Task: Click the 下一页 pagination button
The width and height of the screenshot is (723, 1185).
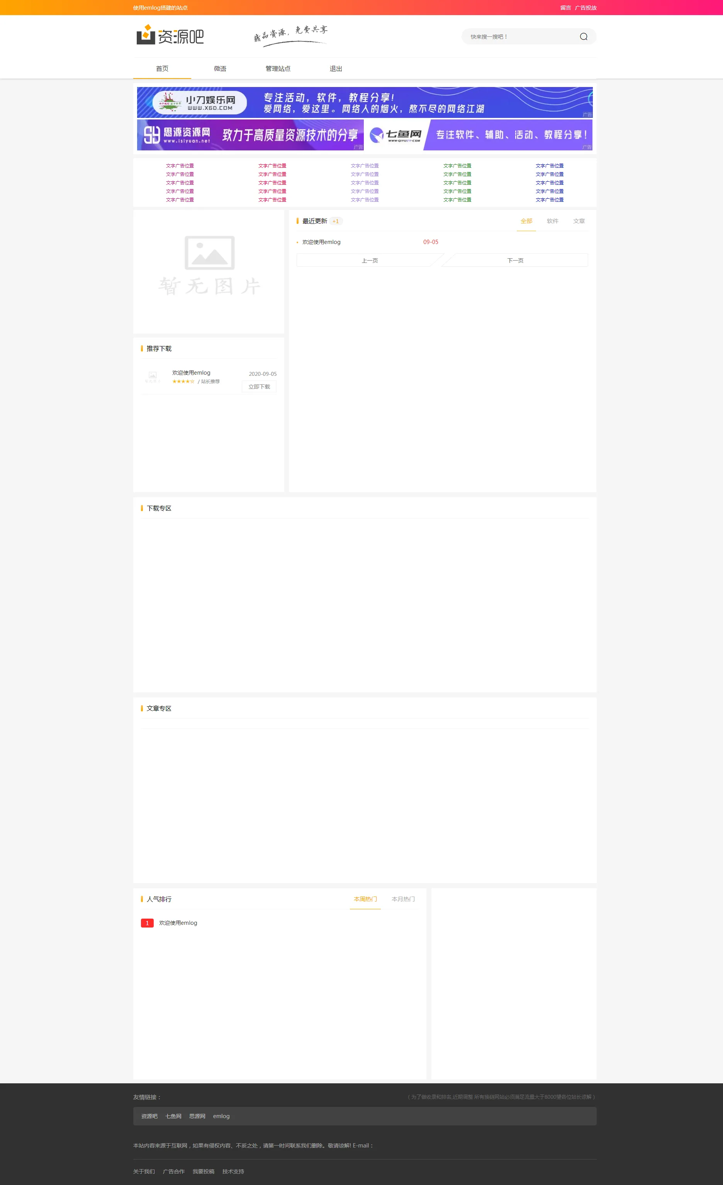Action: coord(515,261)
